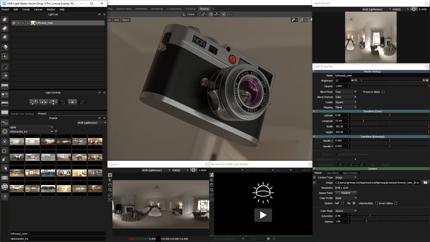
Task: Select the first HDRI preset thumbnail
Action: click(17, 141)
